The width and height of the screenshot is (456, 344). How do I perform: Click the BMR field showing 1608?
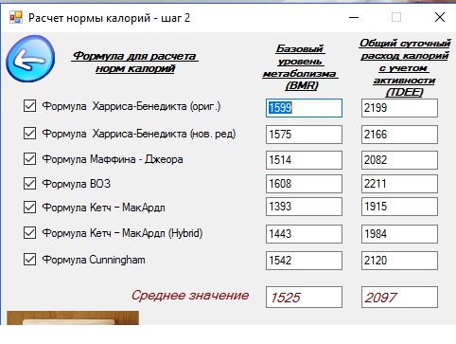304,184
